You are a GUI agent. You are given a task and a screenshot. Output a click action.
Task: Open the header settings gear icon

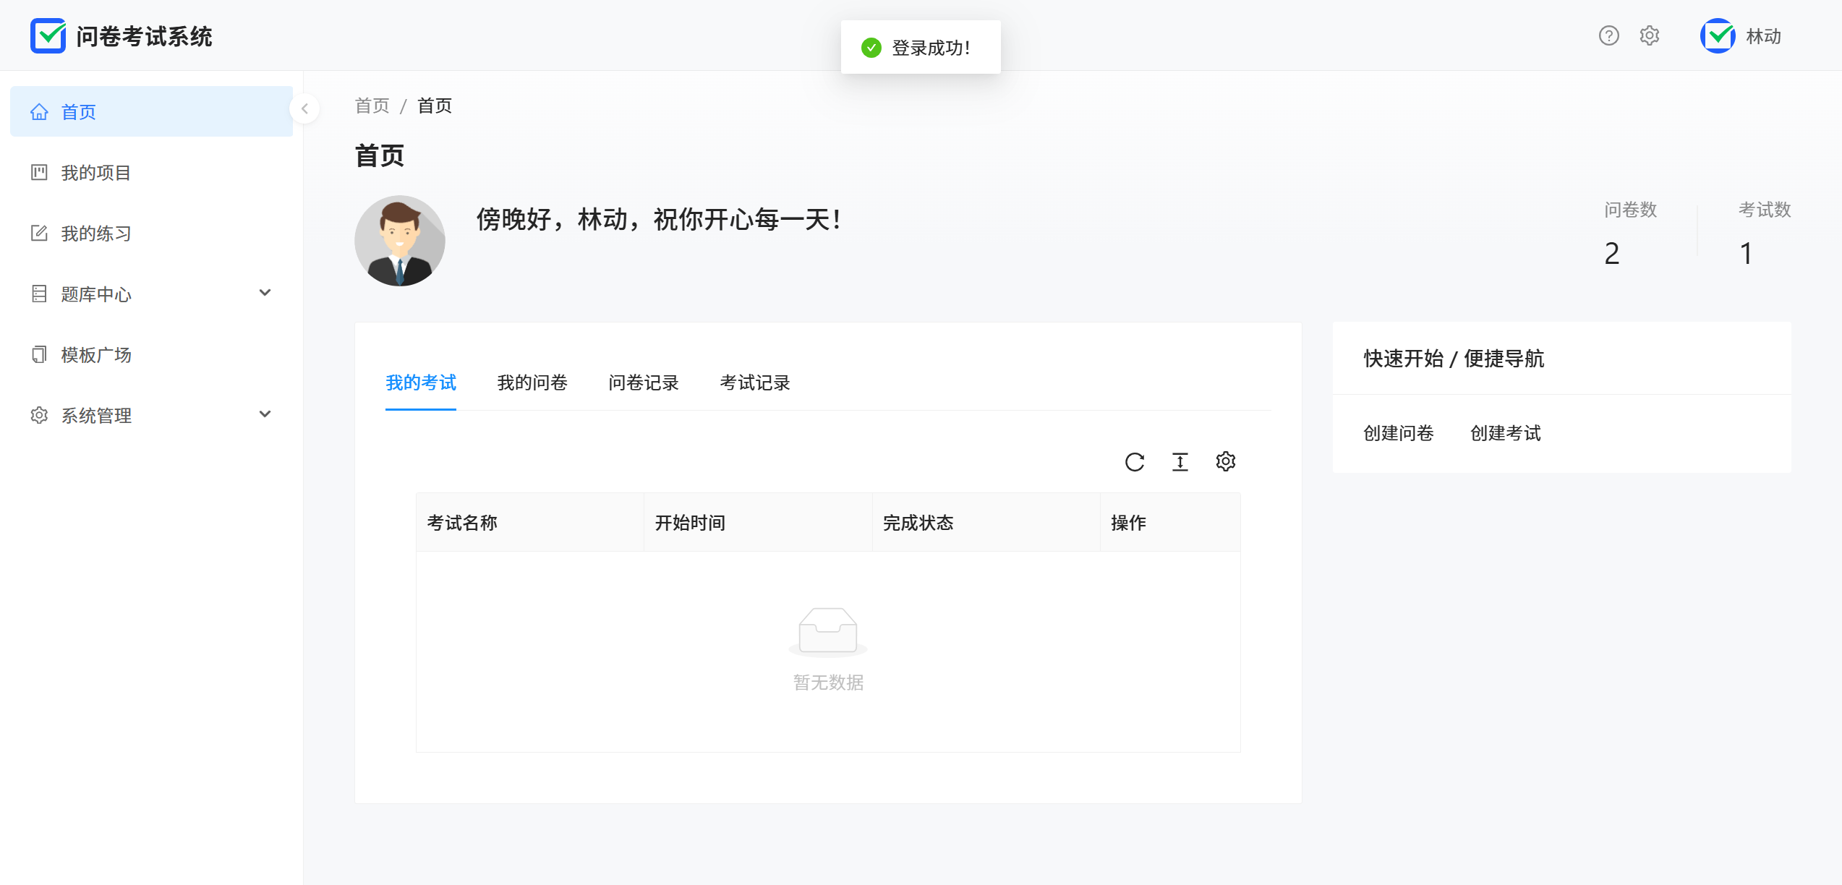click(x=1649, y=35)
